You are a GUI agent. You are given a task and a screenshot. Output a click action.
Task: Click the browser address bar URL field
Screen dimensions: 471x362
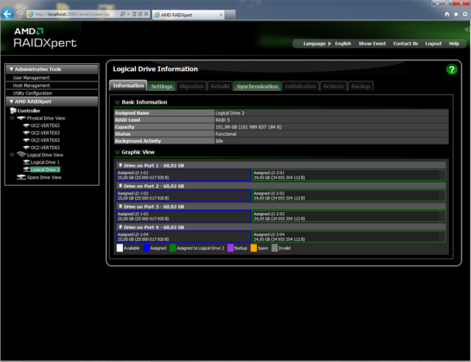pyautogui.click(x=72, y=14)
